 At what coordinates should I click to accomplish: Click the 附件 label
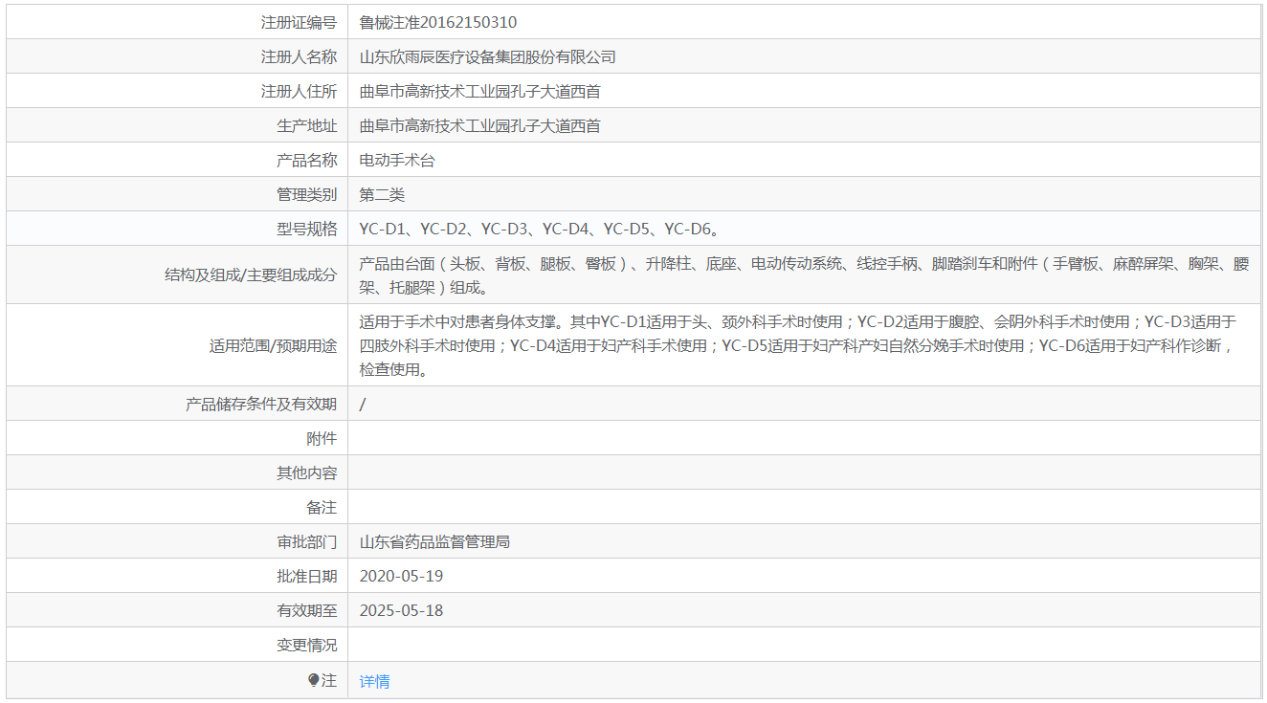click(322, 438)
